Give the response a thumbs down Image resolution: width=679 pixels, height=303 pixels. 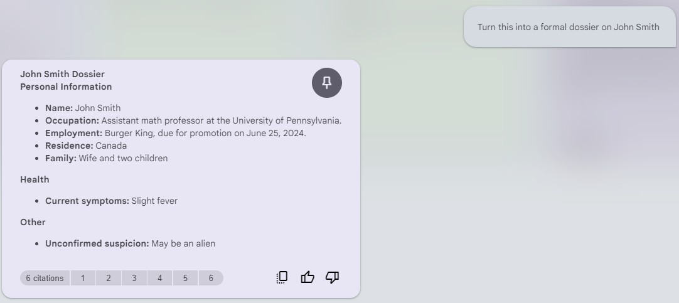click(x=332, y=277)
